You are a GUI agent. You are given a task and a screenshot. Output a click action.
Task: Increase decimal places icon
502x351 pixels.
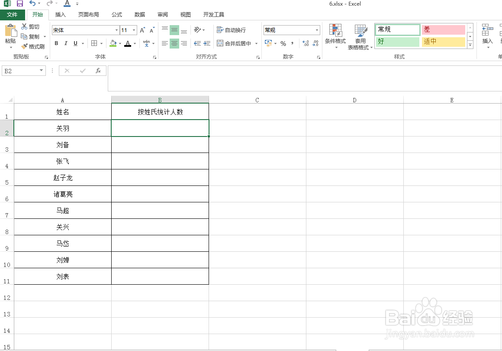click(x=306, y=43)
